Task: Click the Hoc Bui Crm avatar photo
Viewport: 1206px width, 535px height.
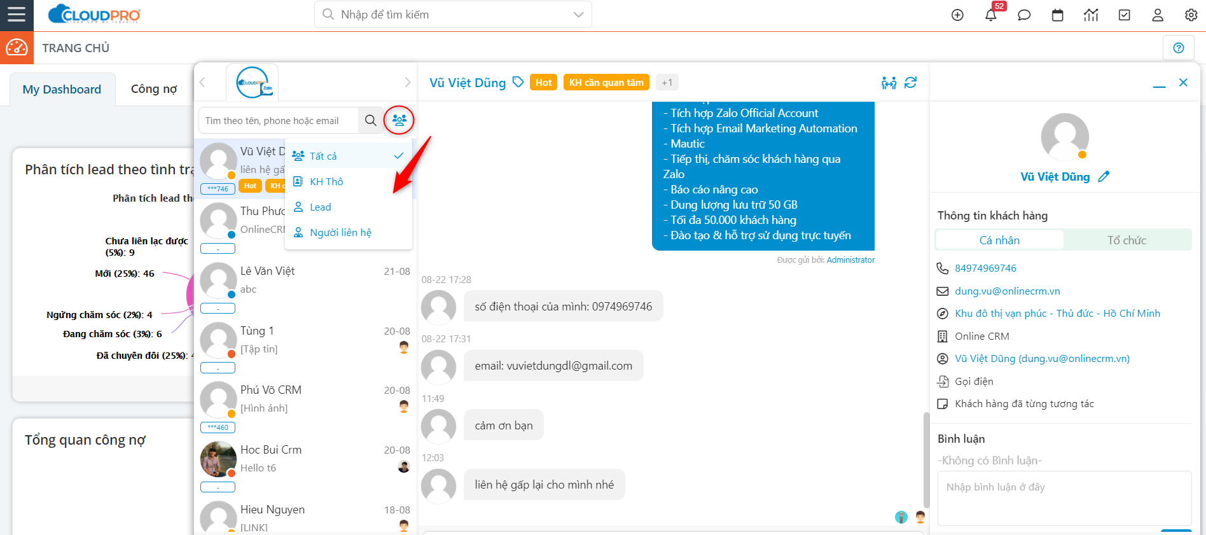Action: pyautogui.click(x=218, y=459)
